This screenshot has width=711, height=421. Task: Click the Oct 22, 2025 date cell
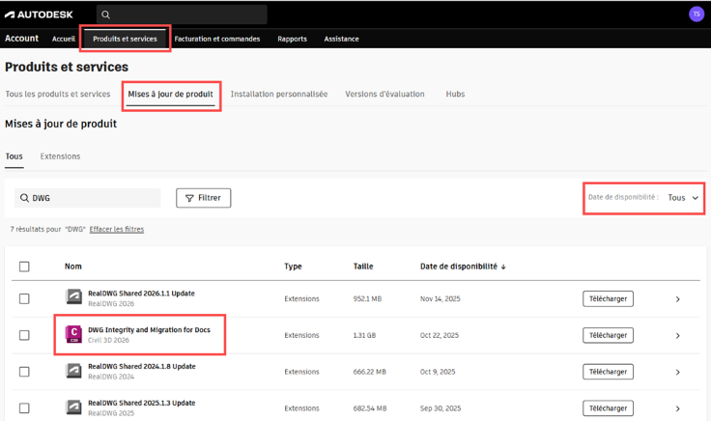pyautogui.click(x=440, y=335)
